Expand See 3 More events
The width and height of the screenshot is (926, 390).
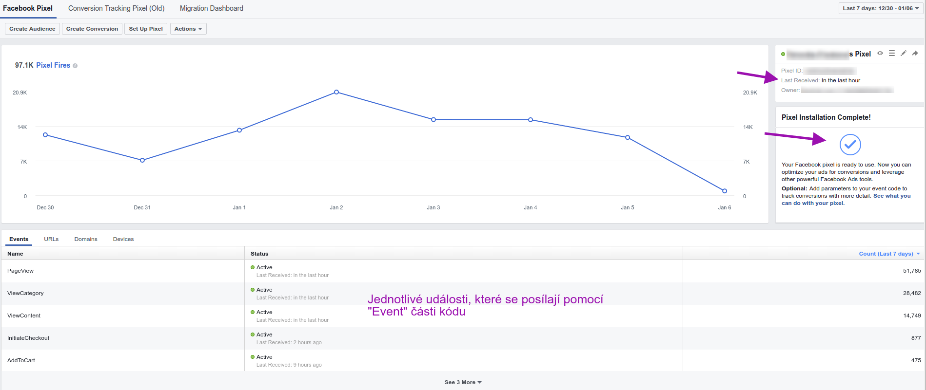(463, 382)
